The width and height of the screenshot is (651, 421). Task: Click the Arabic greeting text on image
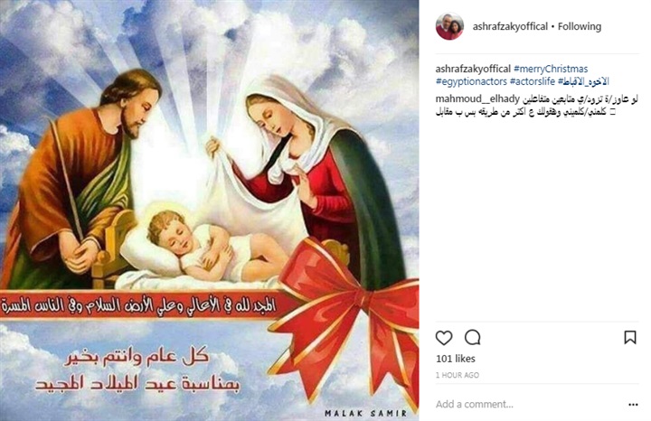[137, 370]
